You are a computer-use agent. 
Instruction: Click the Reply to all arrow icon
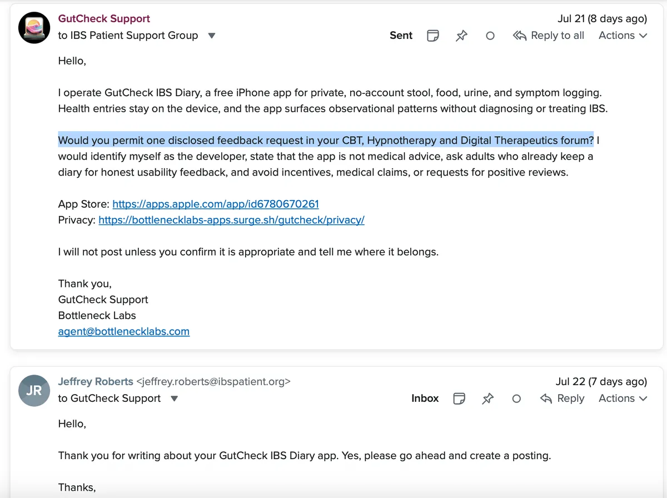click(520, 36)
